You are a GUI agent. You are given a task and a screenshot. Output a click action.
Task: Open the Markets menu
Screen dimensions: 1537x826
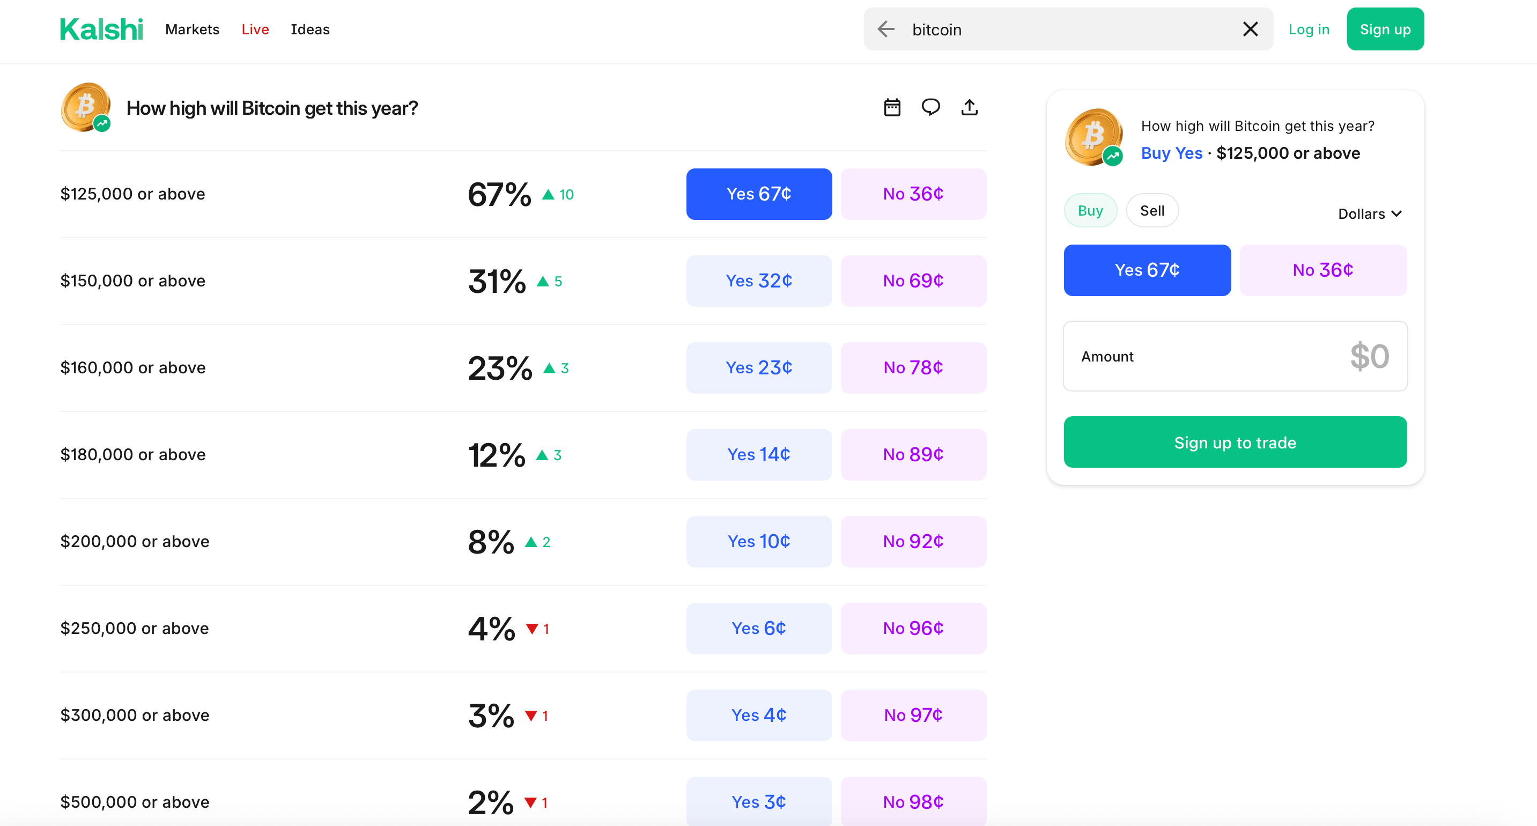click(192, 29)
